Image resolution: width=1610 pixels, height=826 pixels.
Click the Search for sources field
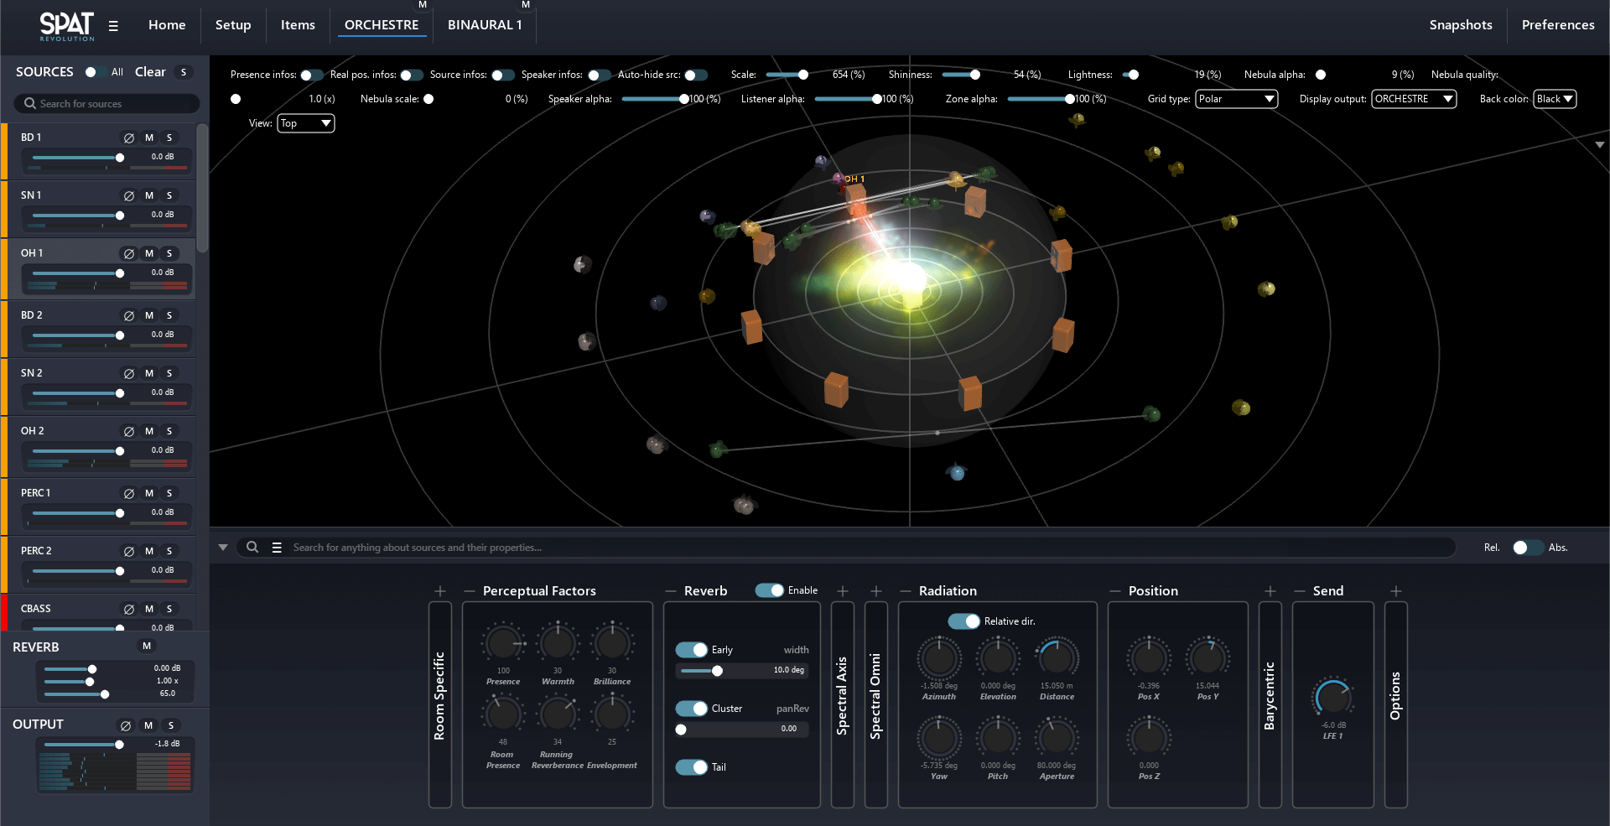[x=107, y=104]
